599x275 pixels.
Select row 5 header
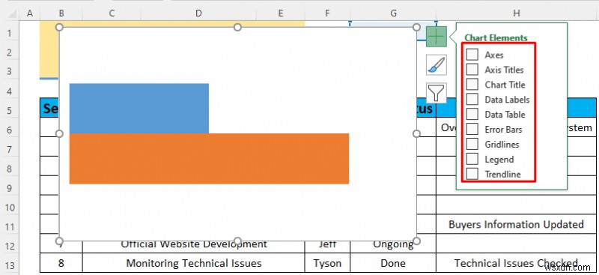point(10,111)
